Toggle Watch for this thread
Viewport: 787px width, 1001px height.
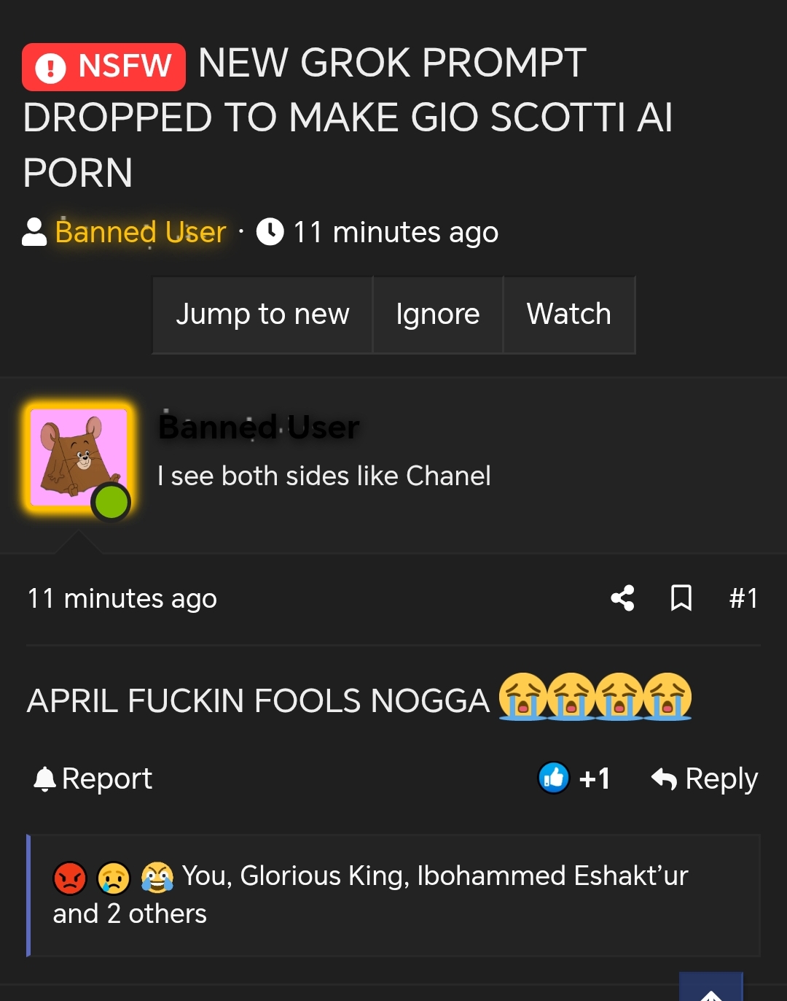568,314
